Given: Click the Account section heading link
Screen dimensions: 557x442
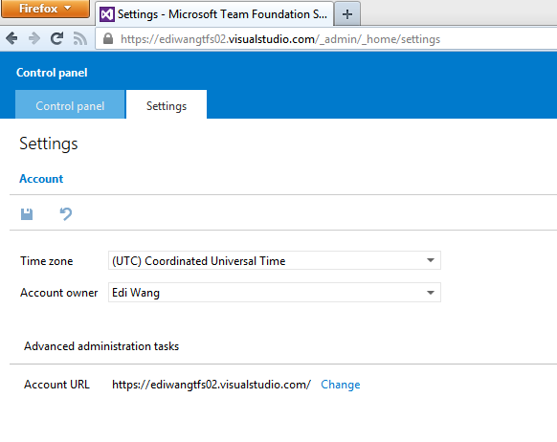Looking at the screenshot, I should click(x=41, y=179).
